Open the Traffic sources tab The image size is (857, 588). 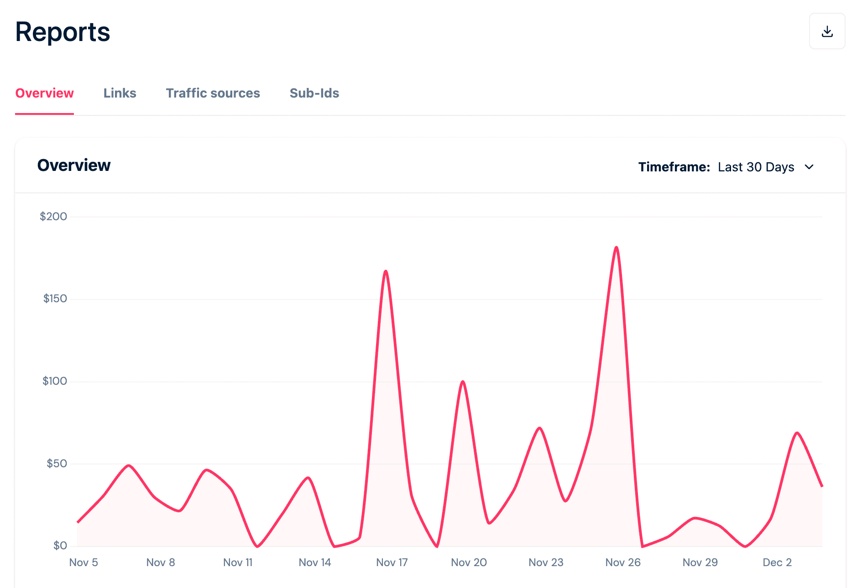[213, 93]
